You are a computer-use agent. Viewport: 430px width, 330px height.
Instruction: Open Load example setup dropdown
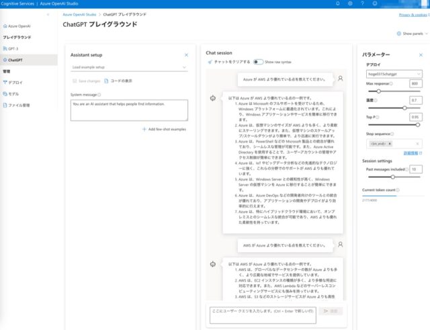[130, 67]
